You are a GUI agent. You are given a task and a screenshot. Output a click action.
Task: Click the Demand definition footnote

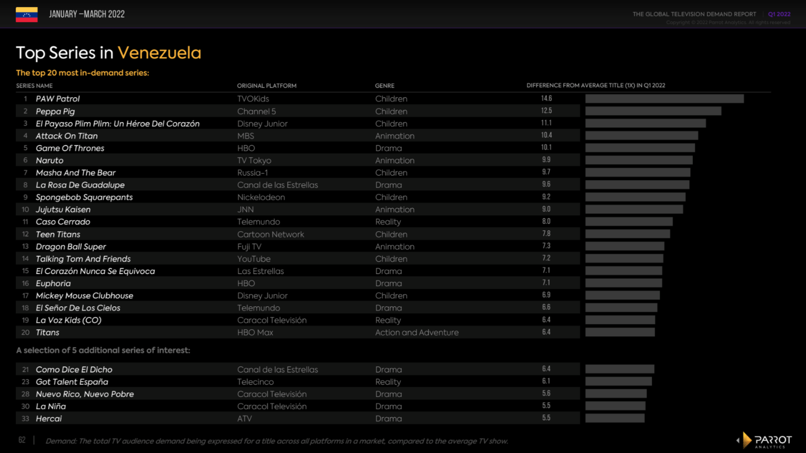(x=277, y=441)
